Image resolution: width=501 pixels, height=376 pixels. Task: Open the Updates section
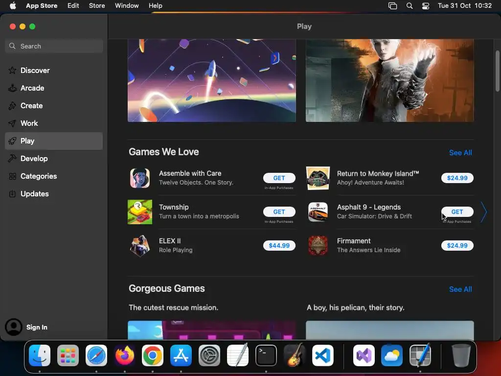(x=54, y=194)
